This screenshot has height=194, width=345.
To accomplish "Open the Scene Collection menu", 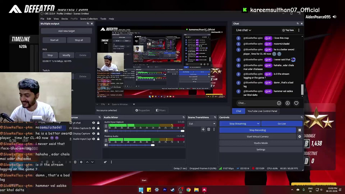I will pos(89,19).
